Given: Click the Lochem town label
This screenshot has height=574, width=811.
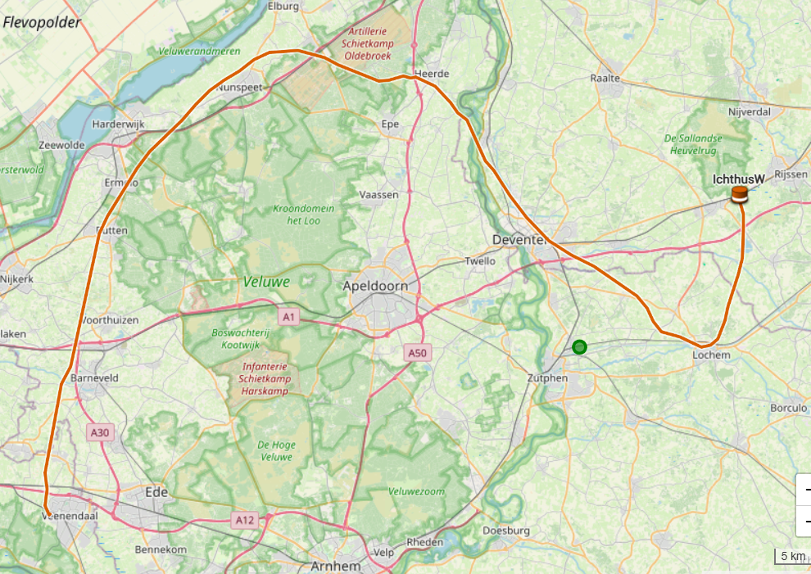Looking at the screenshot, I should point(711,355).
